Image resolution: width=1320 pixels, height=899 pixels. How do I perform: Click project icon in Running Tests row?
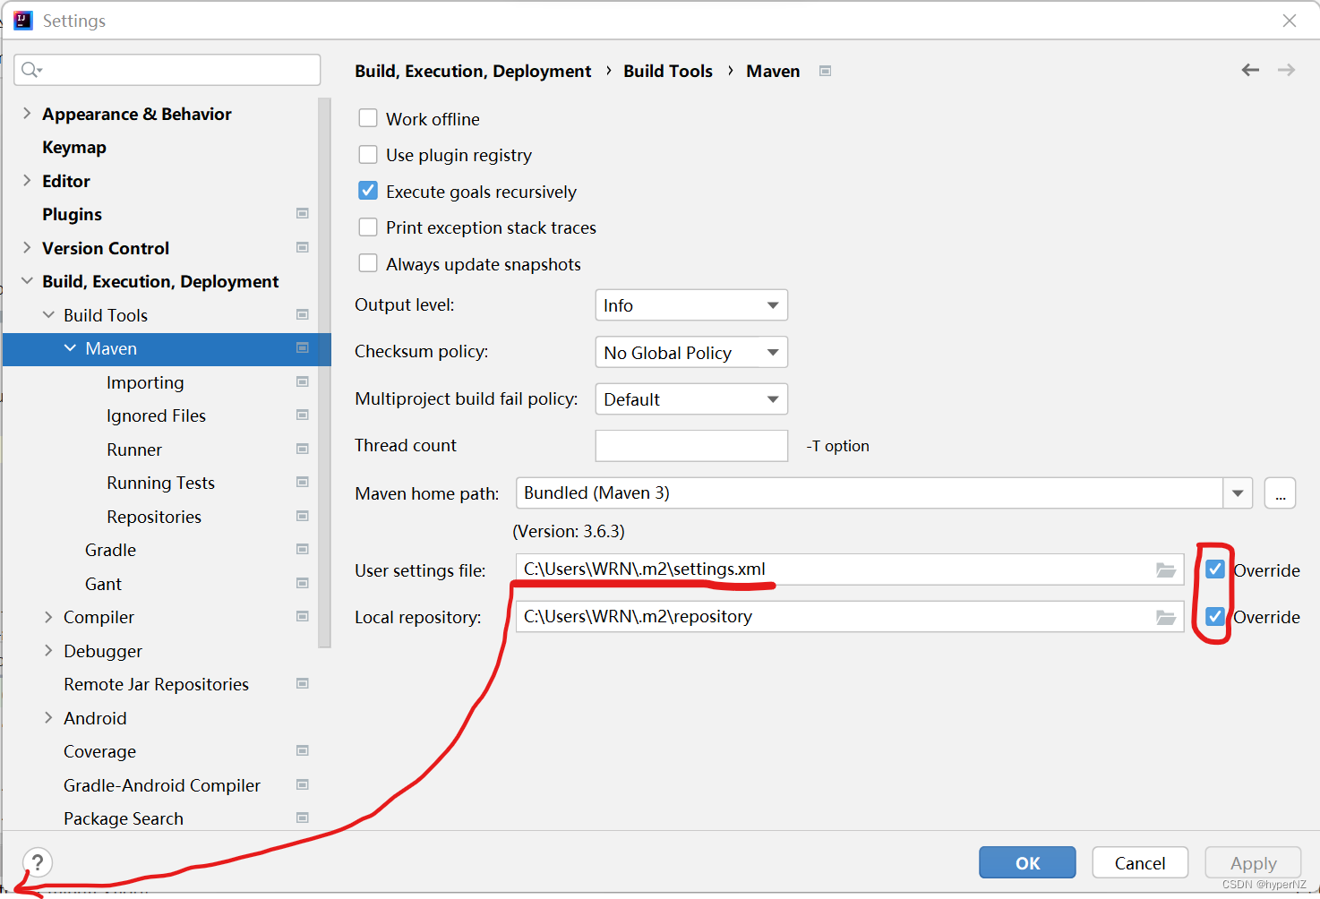[x=303, y=482]
